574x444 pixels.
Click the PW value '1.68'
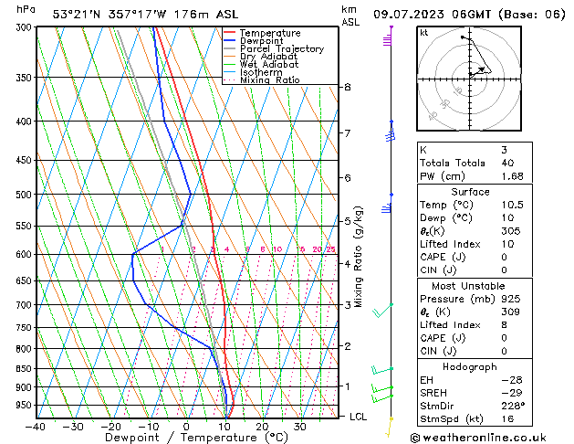[x=512, y=176]
